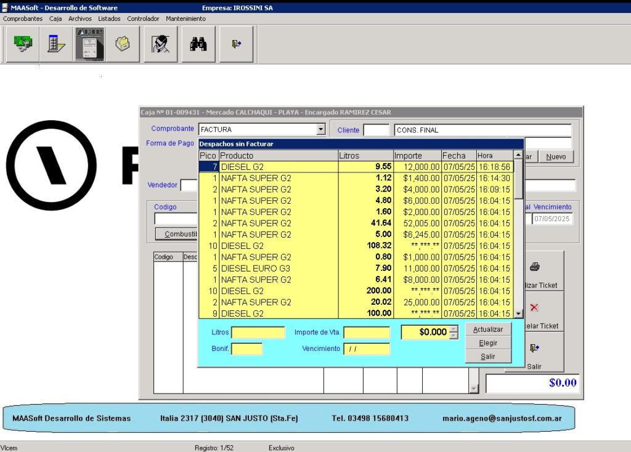
Task: Click the binoculars search toolbar icon
Action: click(198, 44)
